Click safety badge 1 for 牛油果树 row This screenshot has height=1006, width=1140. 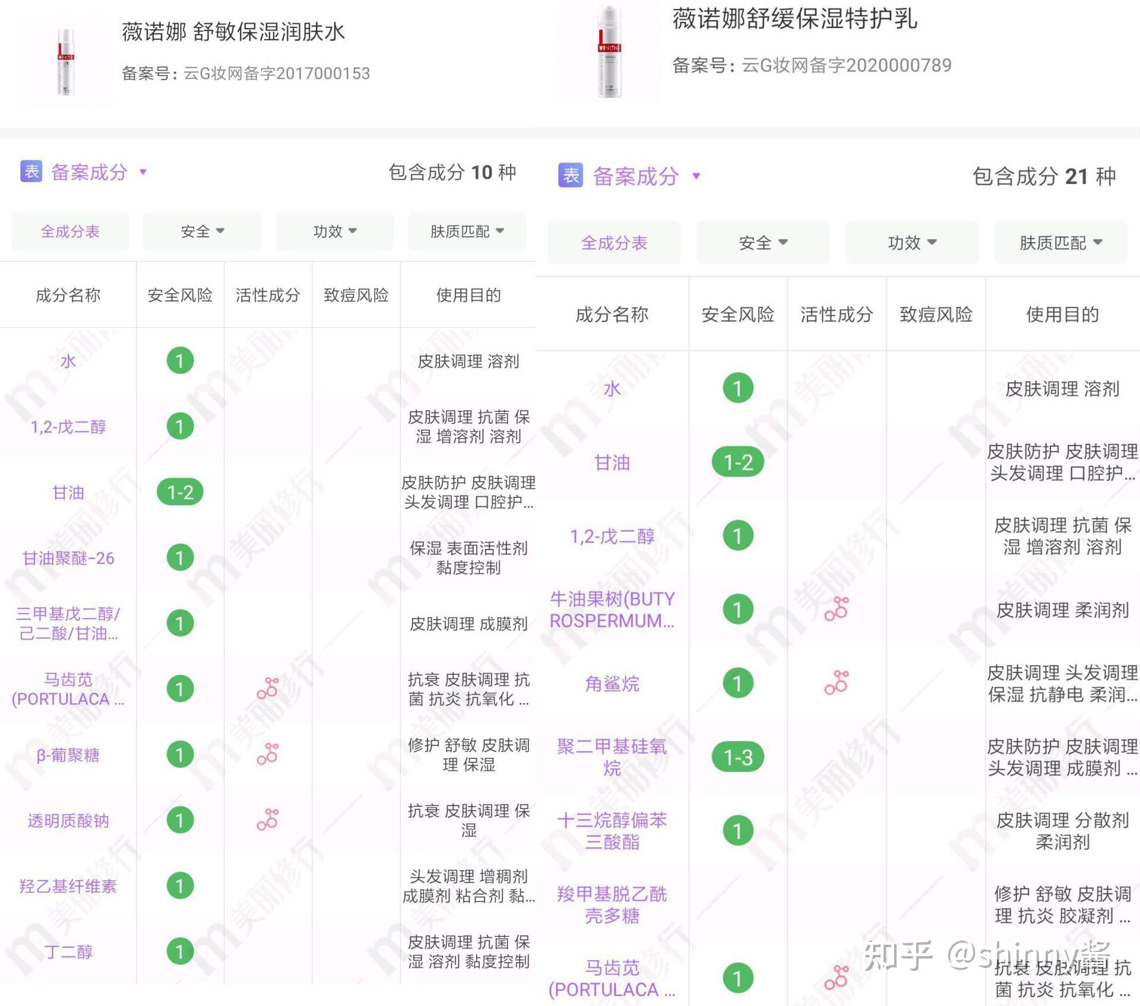(738, 610)
